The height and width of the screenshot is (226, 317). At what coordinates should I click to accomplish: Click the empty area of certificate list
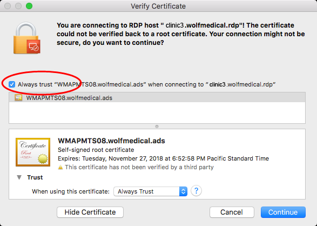(157, 113)
